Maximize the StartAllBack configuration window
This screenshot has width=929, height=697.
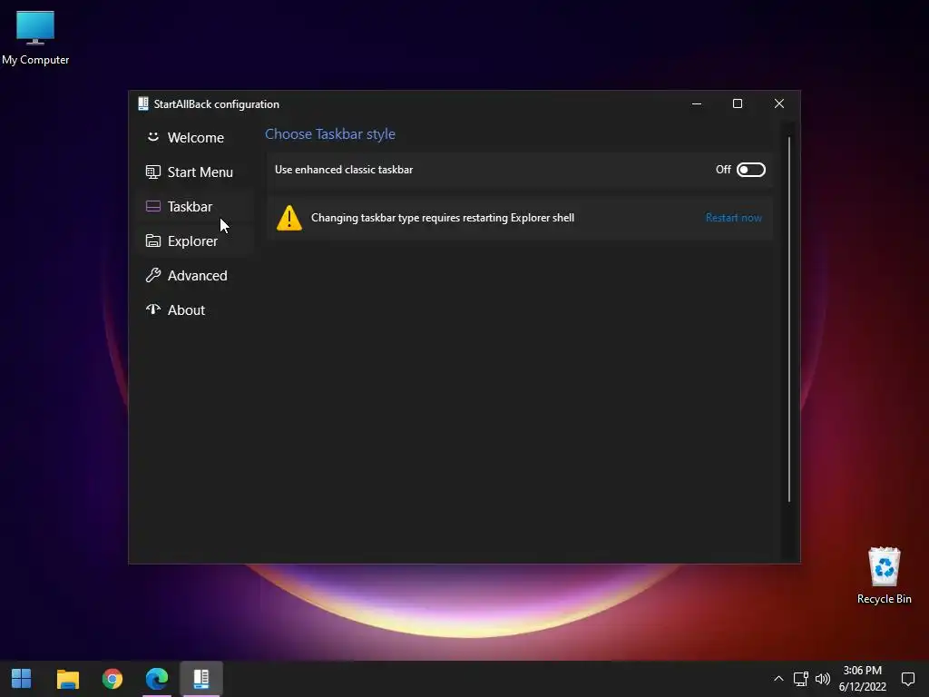point(738,103)
